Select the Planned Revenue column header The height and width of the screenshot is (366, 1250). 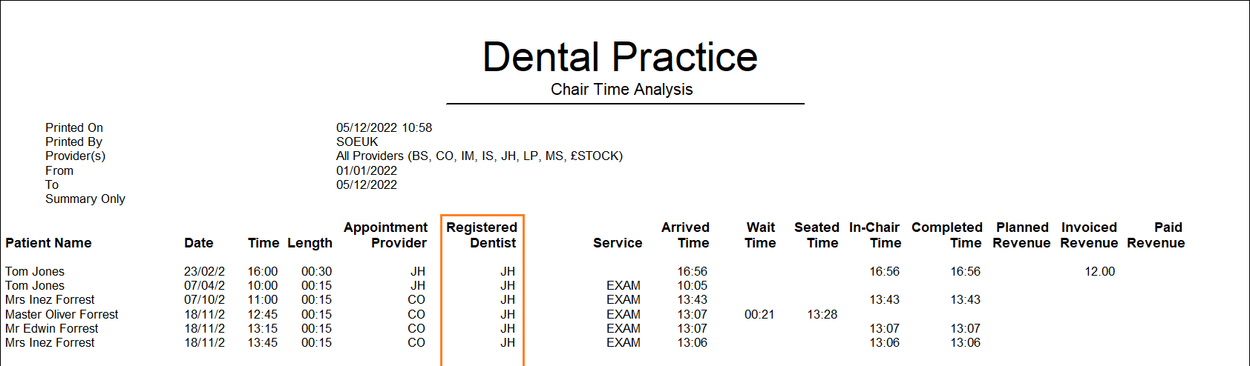(x=1021, y=235)
